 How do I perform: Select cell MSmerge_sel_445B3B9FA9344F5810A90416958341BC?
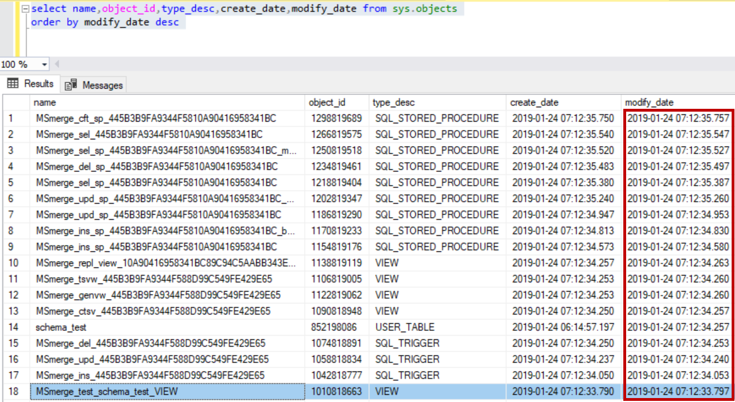coord(168,134)
